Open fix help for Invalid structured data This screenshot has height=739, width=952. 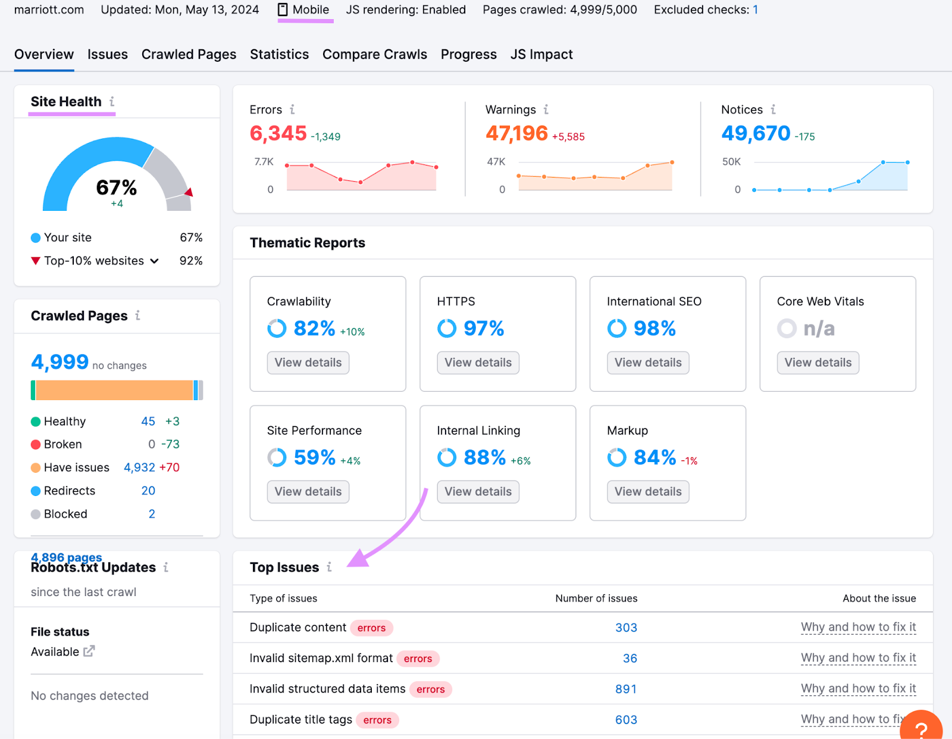(x=859, y=688)
